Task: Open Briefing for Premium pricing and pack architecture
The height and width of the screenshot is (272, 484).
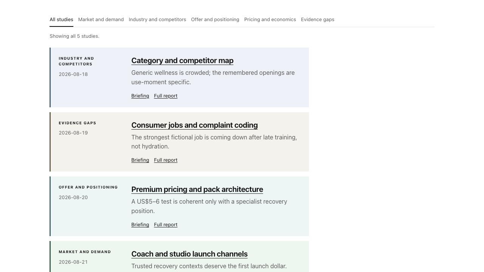Action: 140,225
